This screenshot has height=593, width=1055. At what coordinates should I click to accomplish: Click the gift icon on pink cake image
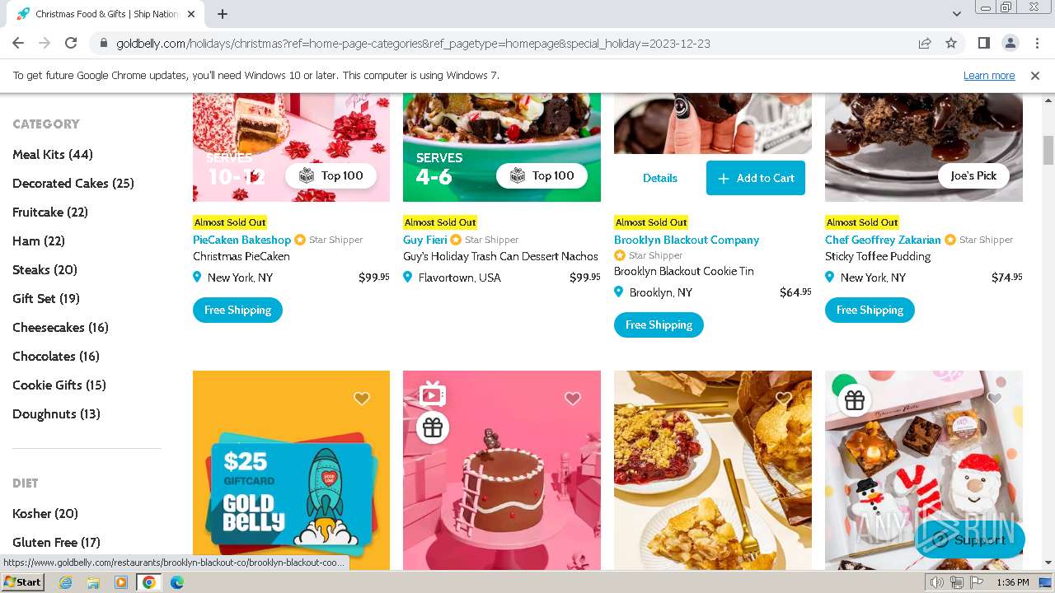point(433,427)
